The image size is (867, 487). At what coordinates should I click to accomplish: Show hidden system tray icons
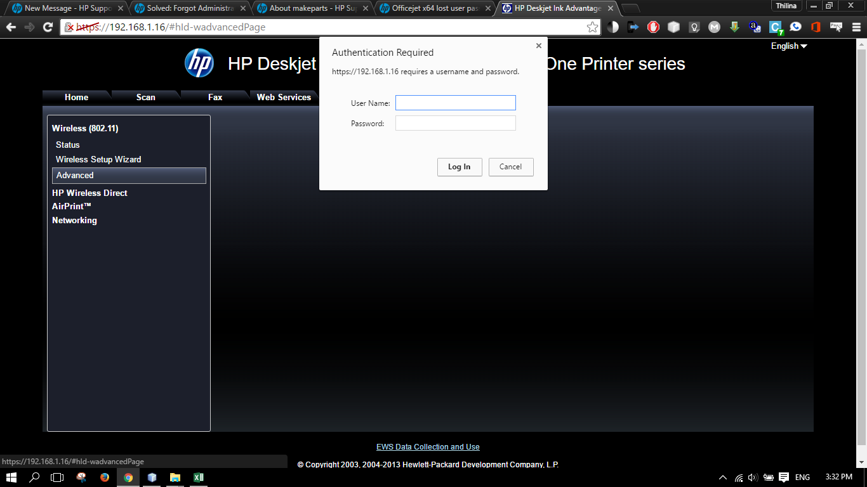722,477
